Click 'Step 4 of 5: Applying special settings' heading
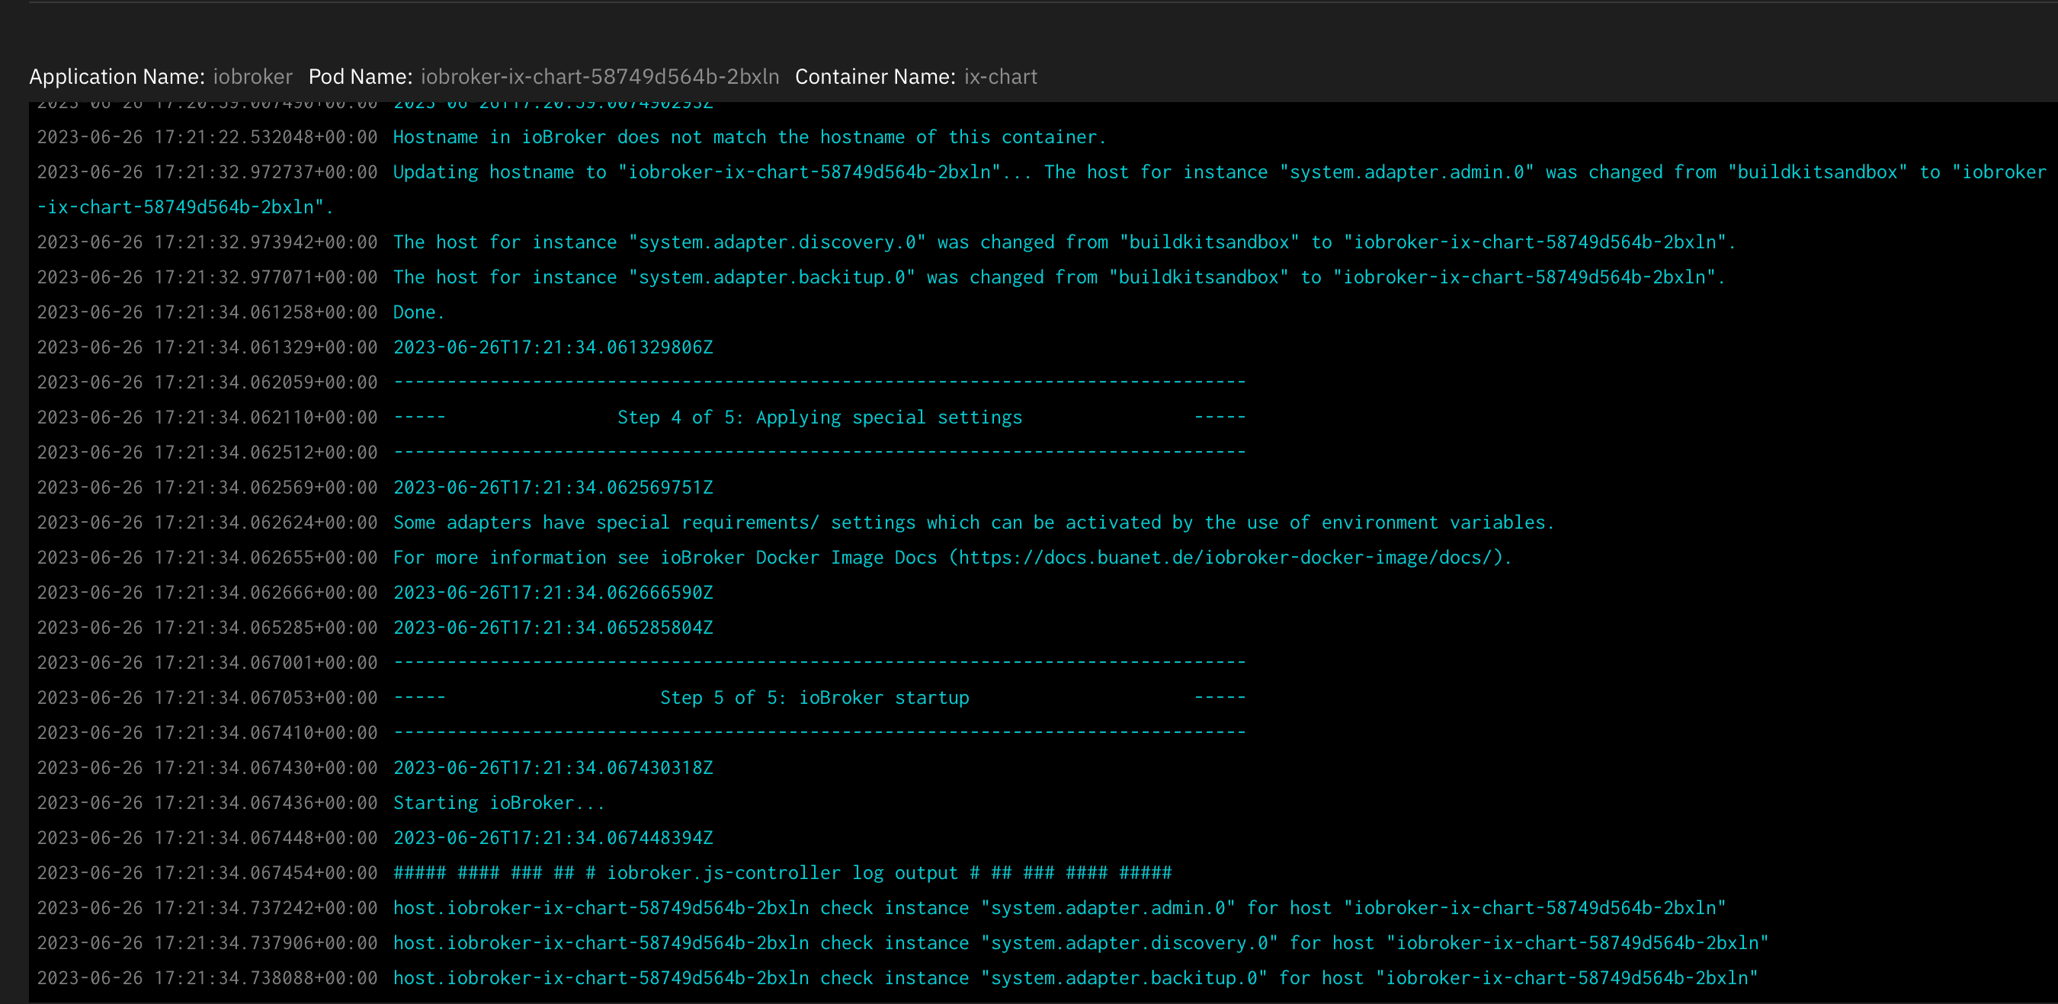Viewport: 2058px width, 1004px height. (819, 417)
